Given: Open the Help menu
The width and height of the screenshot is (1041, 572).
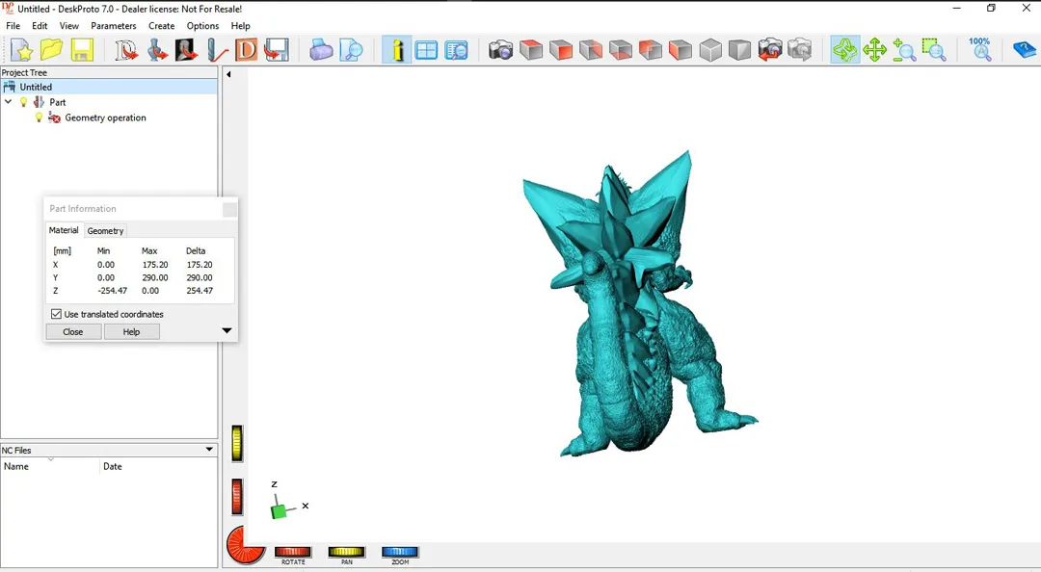Looking at the screenshot, I should (x=240, y=26).
